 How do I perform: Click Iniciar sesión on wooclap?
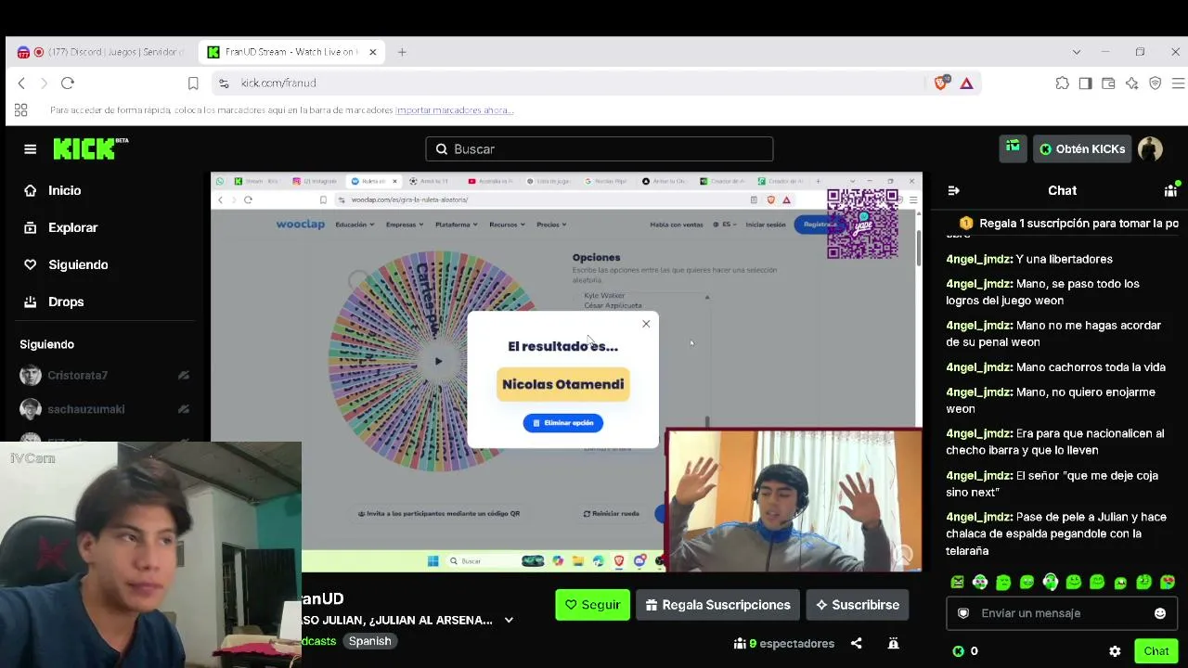point(766,225)
